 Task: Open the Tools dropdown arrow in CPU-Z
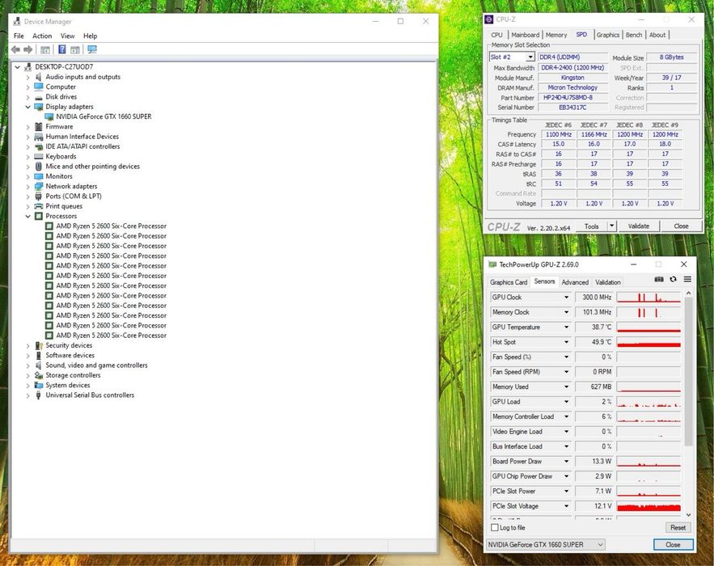click(x=611, y=226)
